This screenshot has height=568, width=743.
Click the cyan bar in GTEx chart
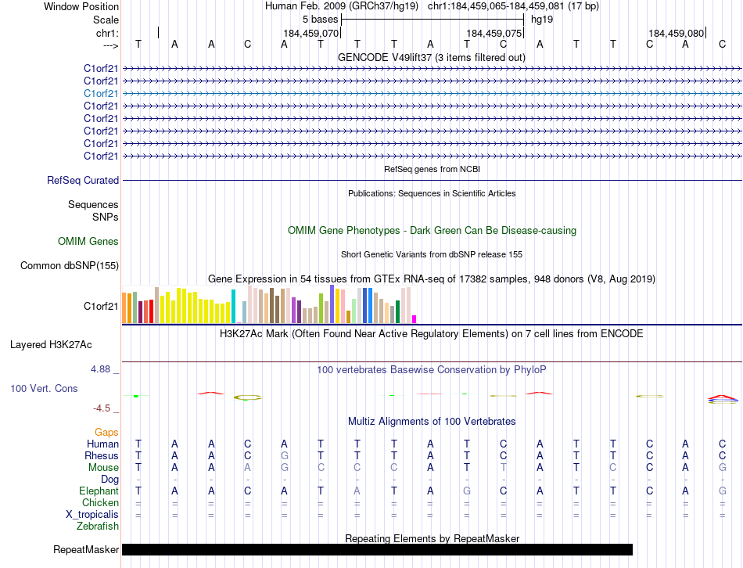(x=233, y=306)
